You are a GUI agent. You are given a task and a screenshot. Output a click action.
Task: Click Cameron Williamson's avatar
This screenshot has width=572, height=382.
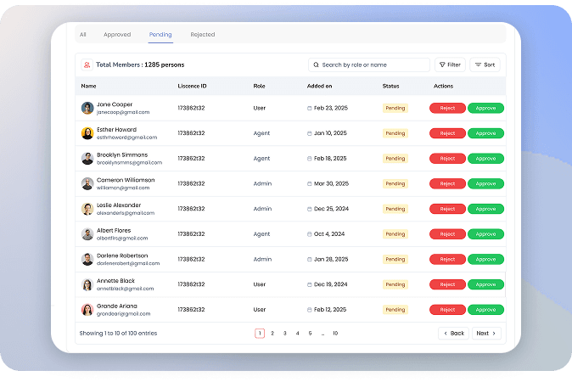point(87,183)
